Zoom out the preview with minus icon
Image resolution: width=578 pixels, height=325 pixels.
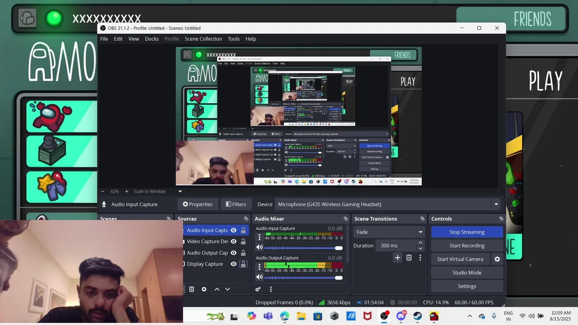(x=103, y=191)
